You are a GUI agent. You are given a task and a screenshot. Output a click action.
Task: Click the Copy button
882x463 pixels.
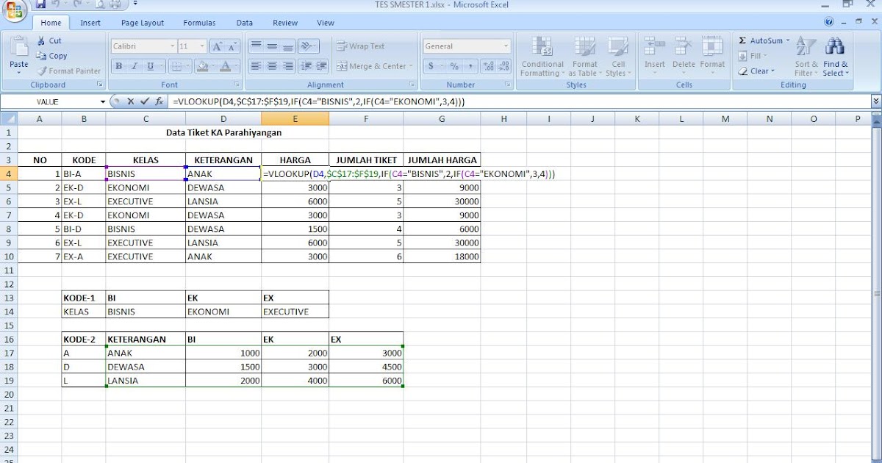point(51,56)
